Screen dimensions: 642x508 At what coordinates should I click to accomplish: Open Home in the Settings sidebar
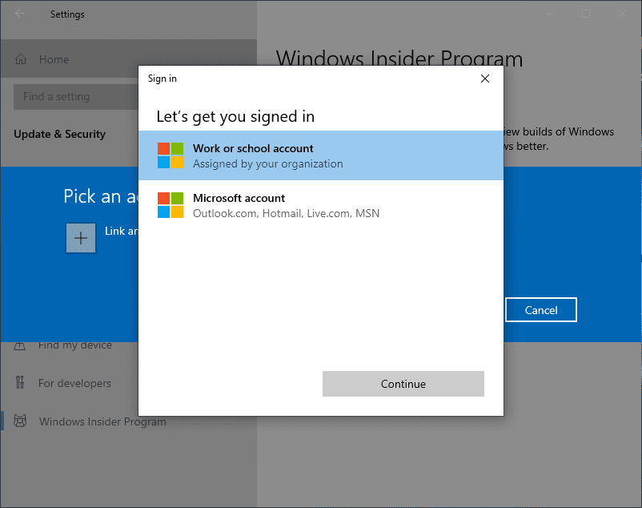coord(129,59)
